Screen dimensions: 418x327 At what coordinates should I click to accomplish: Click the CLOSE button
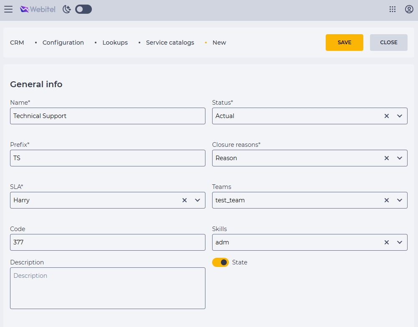(389, 43)
